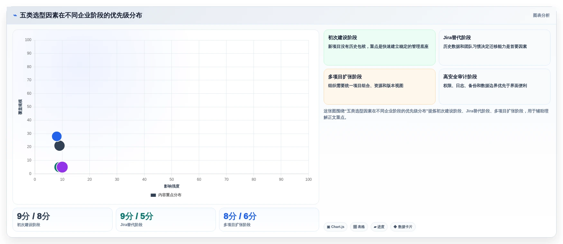The height and width of the screenshot is (244, 563).
Task: Toggle the 内容重点分布 legend swatch
Action: click(153, 195)
